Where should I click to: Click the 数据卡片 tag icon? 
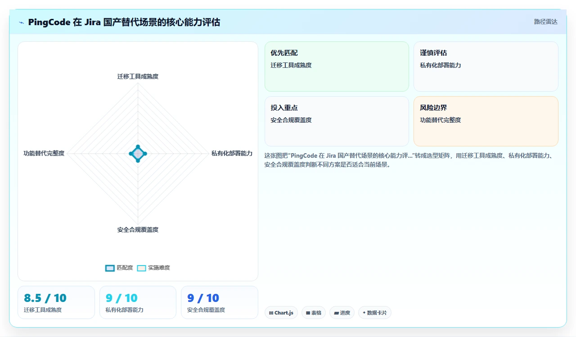pos(364,313)
